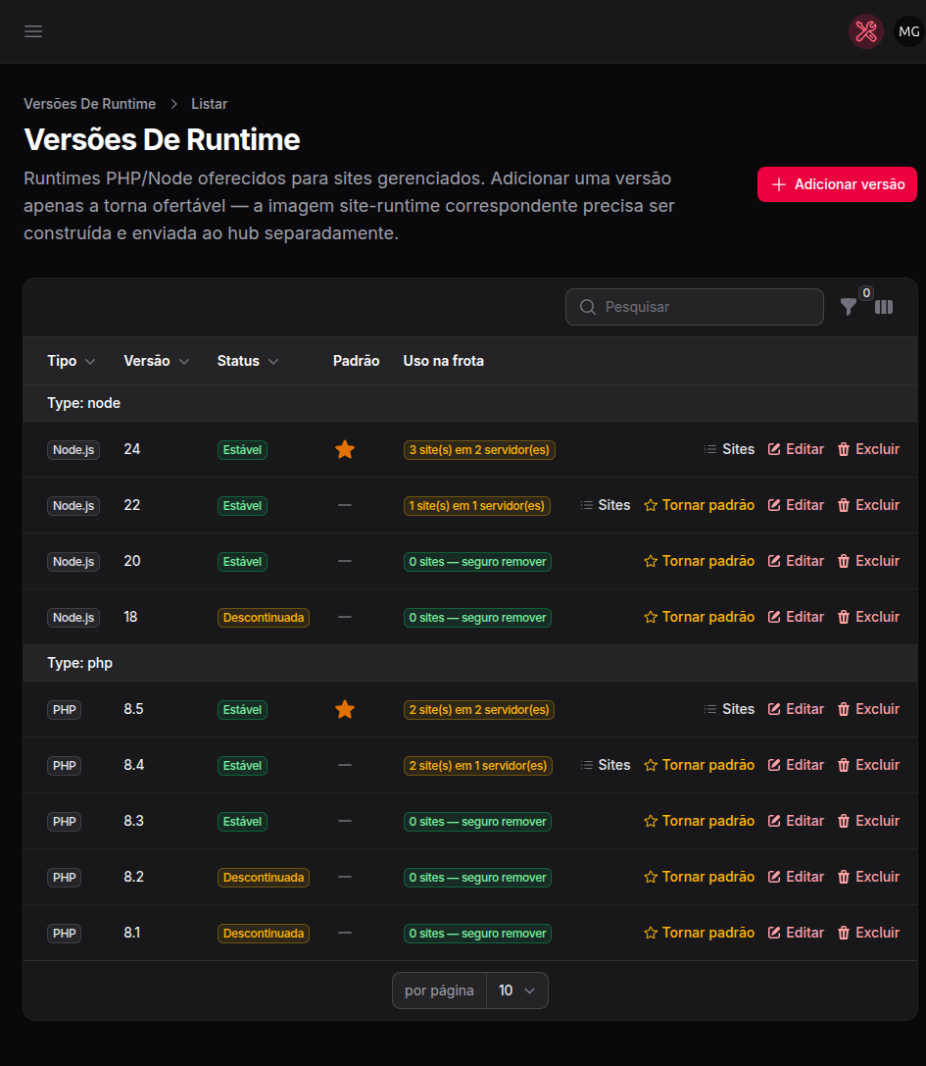Make Node.js 18 the default
926x1066 pixels.
pyautogui.click(x=699, y=617)
